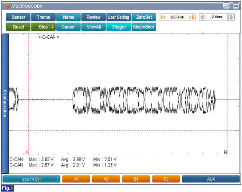Select the AUX channel

pos(211,179)
